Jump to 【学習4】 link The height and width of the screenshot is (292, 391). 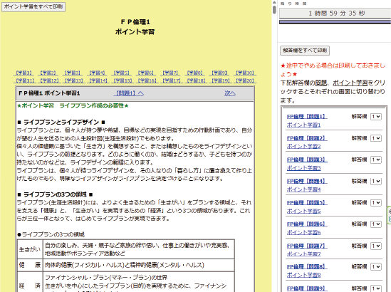tap(97, 73)
